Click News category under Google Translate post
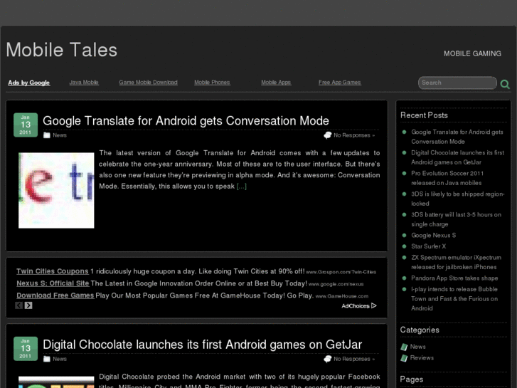The height and width of the screenshot is (388, 517). coord(60,135)
